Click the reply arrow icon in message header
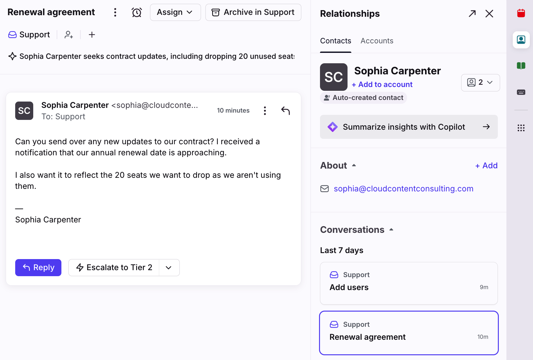 click(x=285, y=110)
